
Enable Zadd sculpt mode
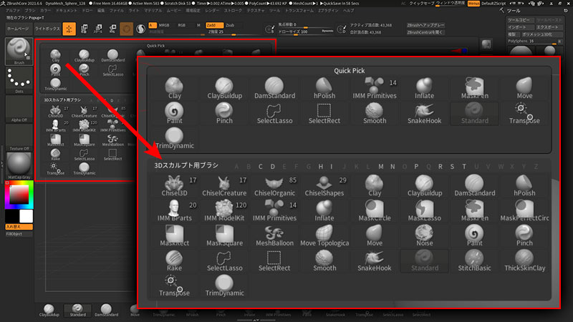click(x=214, y=25)
